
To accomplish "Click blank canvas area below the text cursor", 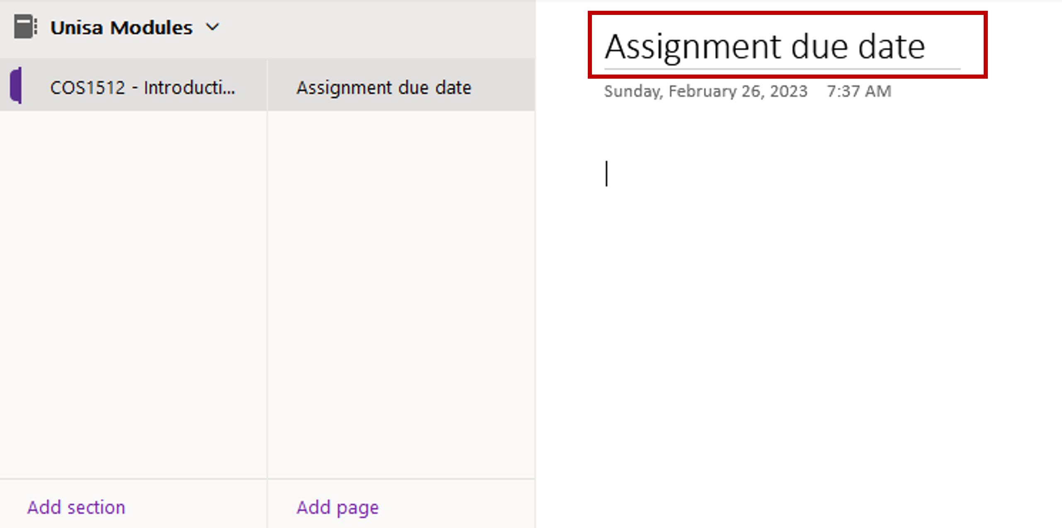I will tap(788, 331).
